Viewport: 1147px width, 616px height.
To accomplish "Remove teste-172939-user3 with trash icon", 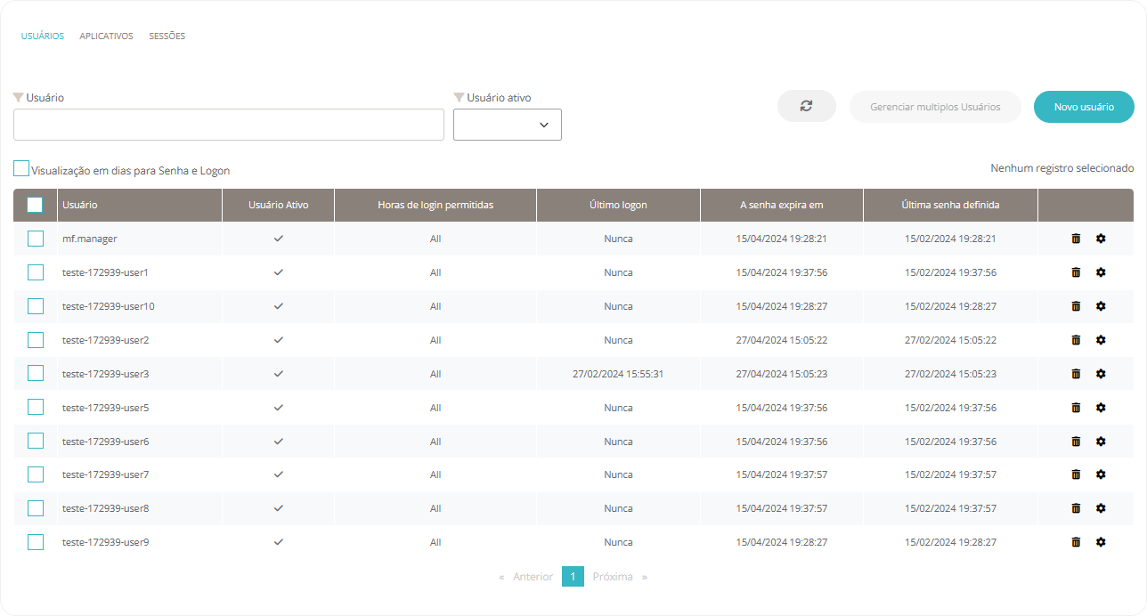I will click(x=1076, y=374).
